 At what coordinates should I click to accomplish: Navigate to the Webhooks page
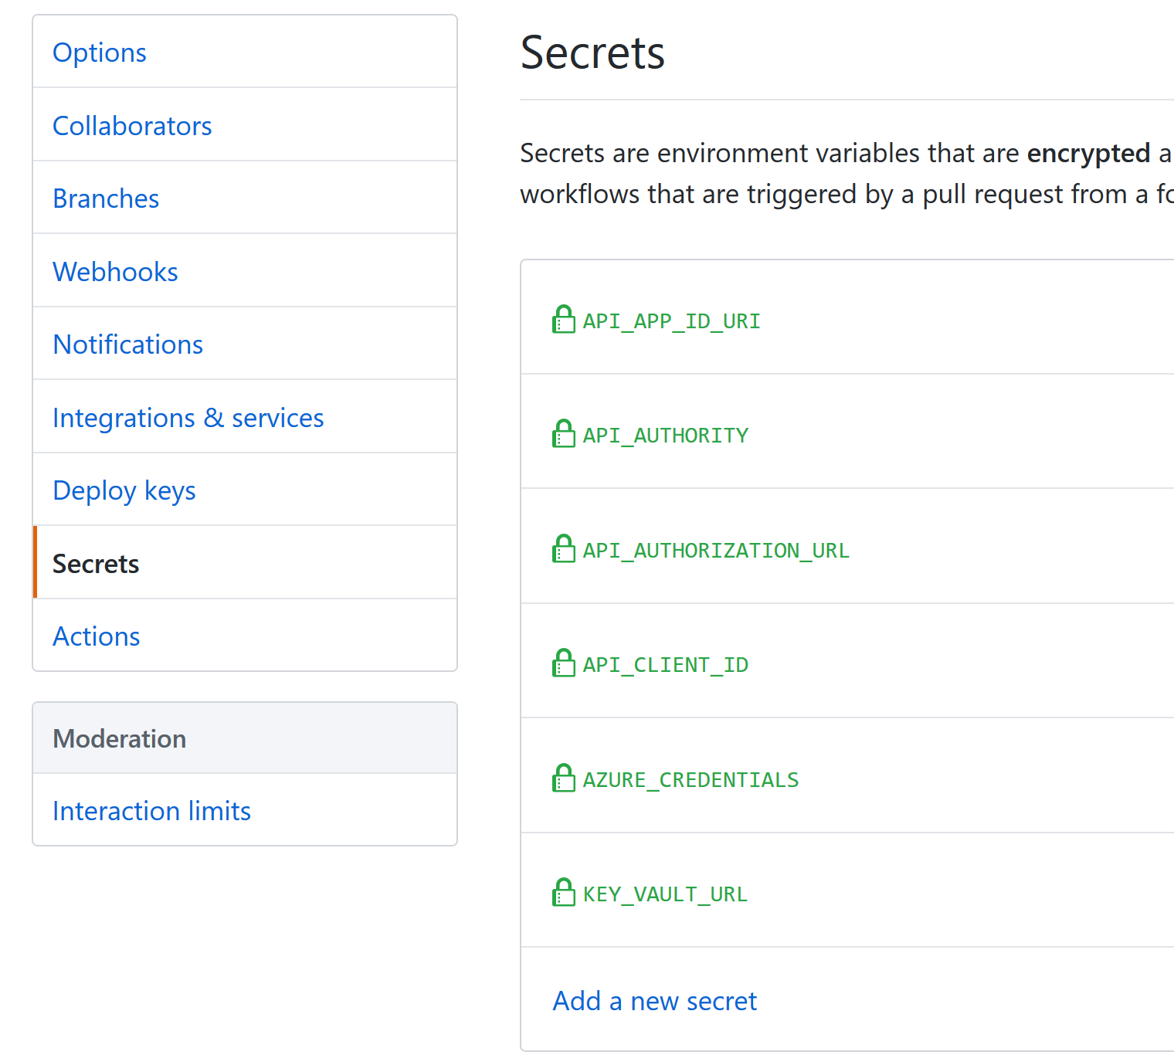point(115,271)
